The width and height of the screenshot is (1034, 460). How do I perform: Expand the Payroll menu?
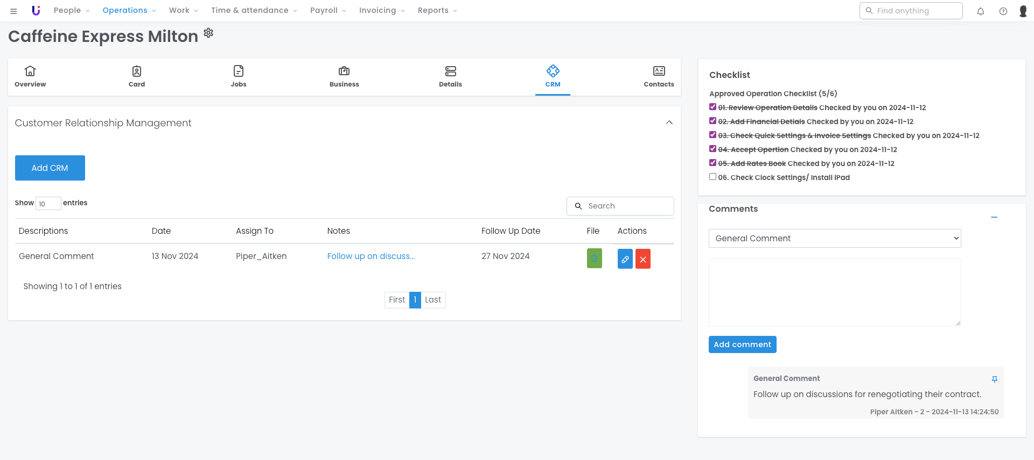(x=327, y=11)
